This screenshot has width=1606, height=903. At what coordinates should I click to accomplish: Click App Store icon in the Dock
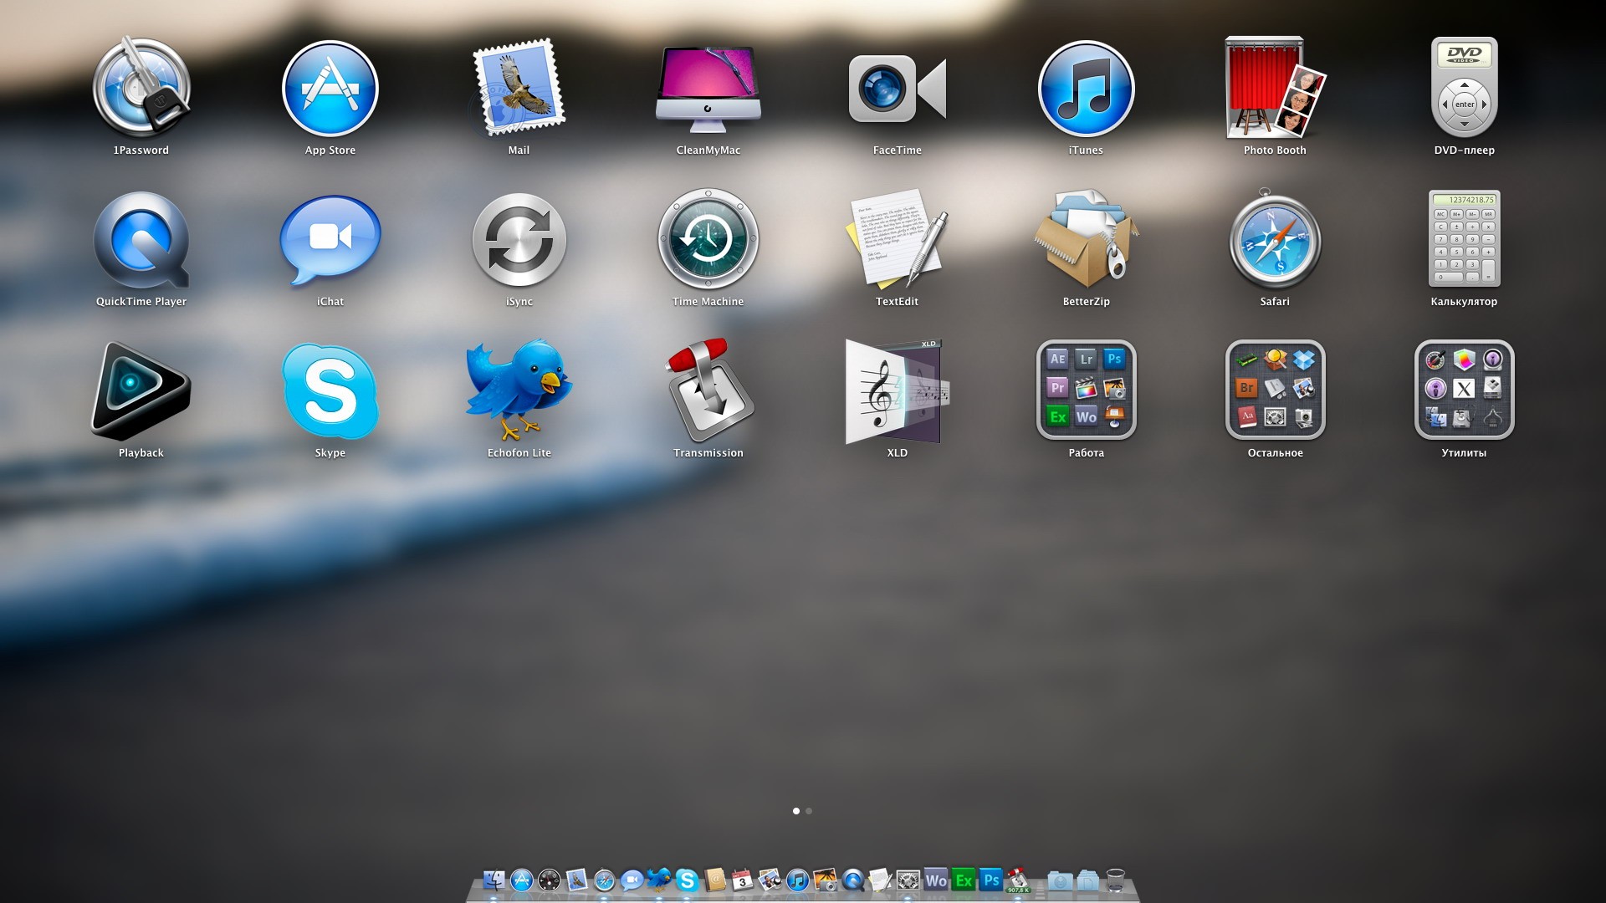pos(522,880)
